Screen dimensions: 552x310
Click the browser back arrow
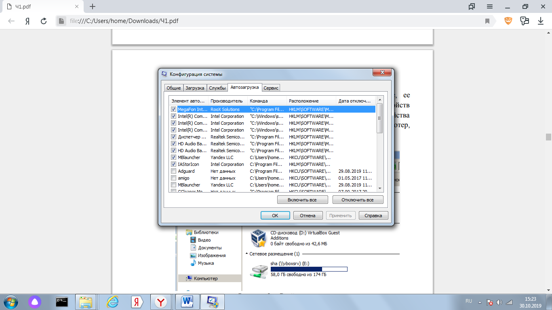click(x=11, y=21)
